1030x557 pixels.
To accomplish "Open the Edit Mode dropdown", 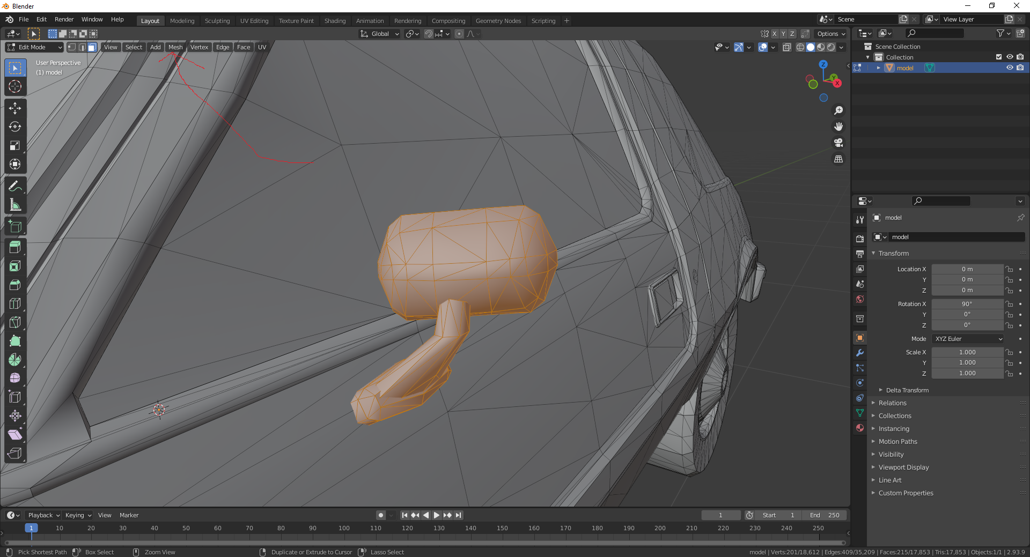I will tap(34, 47).
